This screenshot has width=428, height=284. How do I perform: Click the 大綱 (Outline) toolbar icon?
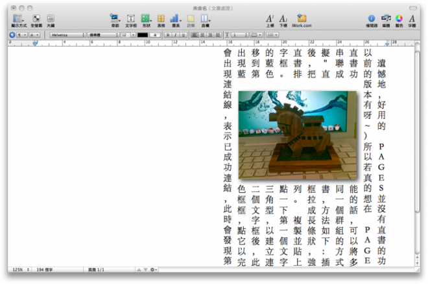(51, 19)
